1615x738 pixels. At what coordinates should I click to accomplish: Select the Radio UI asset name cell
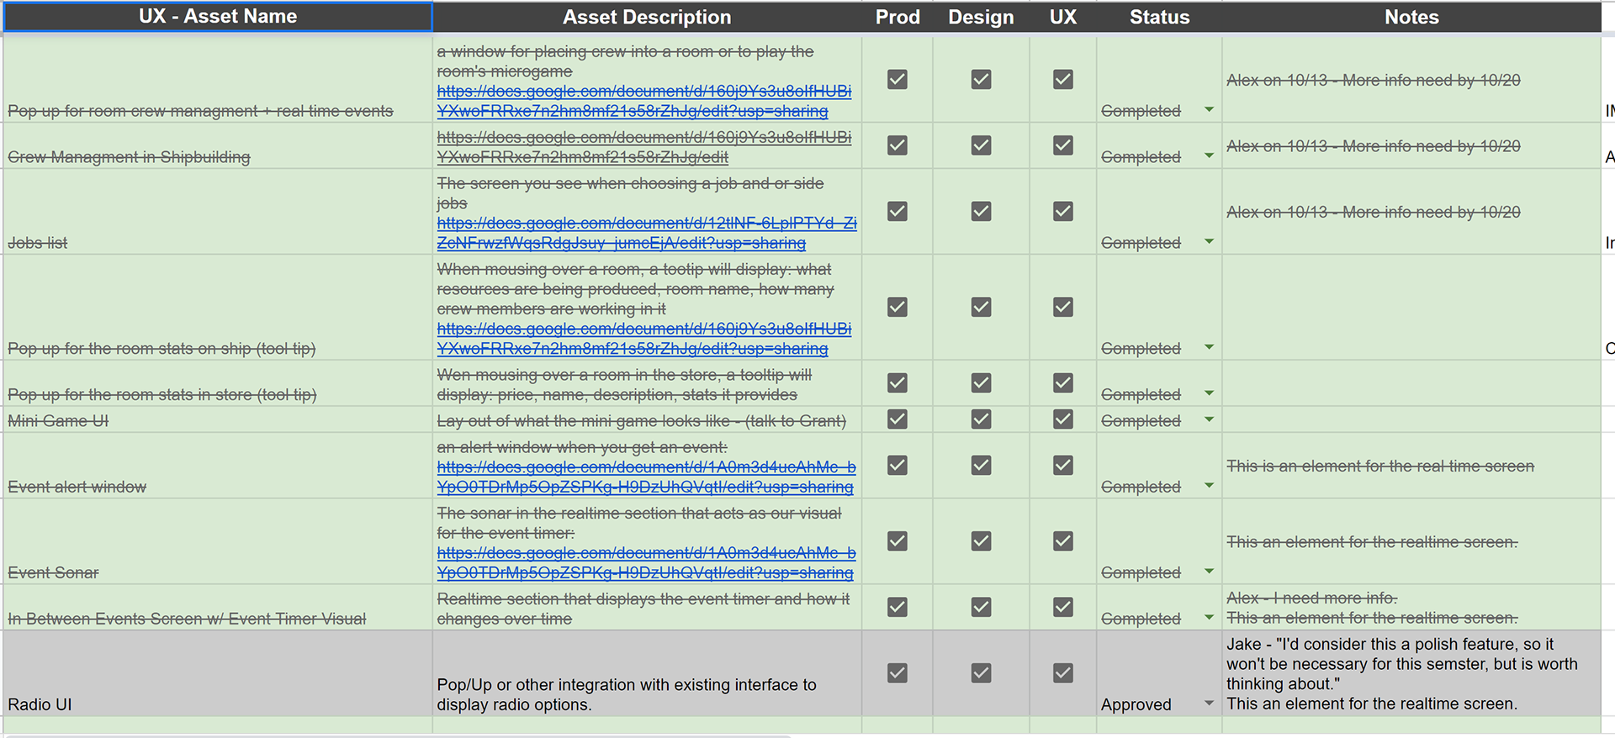pos(218,673)
